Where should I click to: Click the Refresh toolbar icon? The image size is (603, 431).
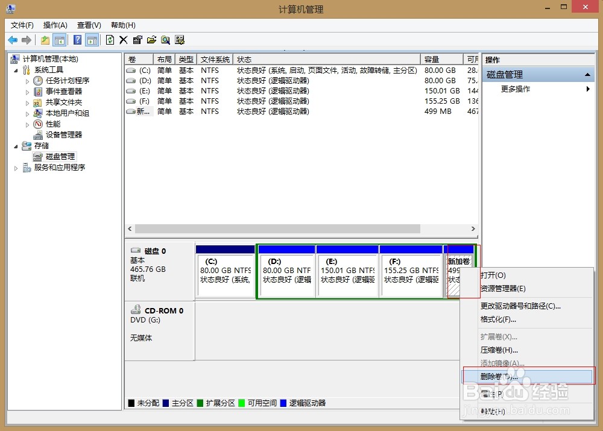[110, 40]
